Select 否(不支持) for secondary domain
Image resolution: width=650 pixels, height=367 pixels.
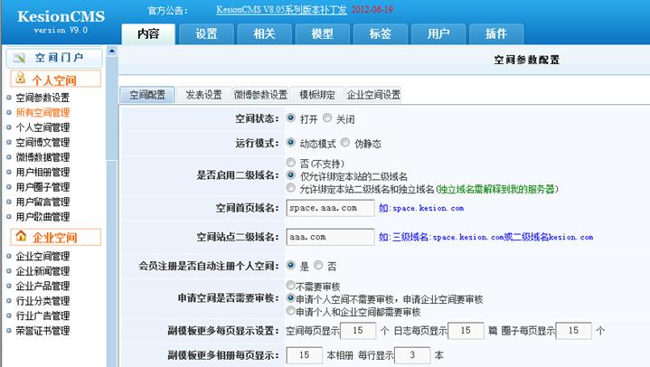291,163
